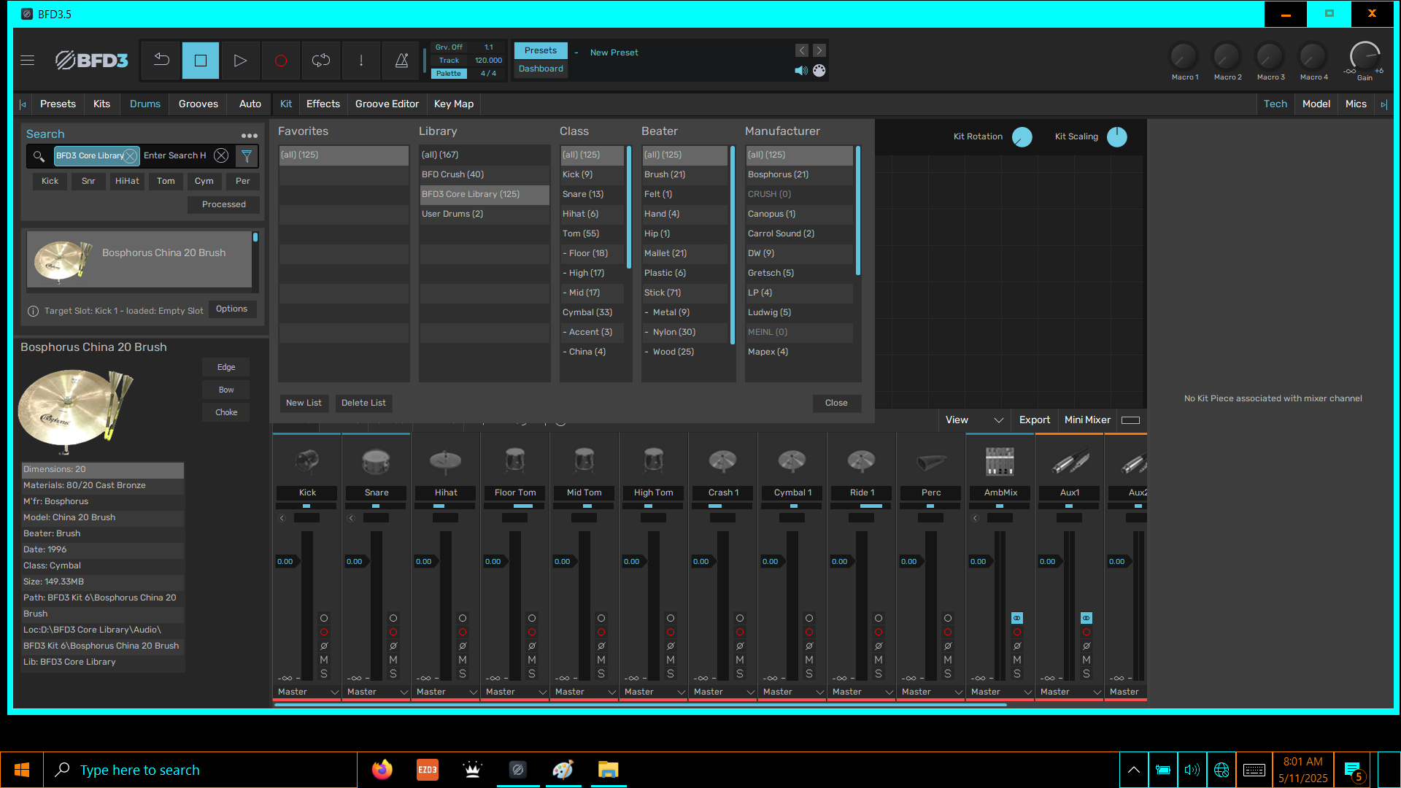The image size is (1401, 788).
Task: Select the AmbMix mixer channel icon
Action: coord(1000,461)
